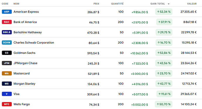Open the American Express stock link
The height and width of the screenshot is (109, 202).
(26, 12)
